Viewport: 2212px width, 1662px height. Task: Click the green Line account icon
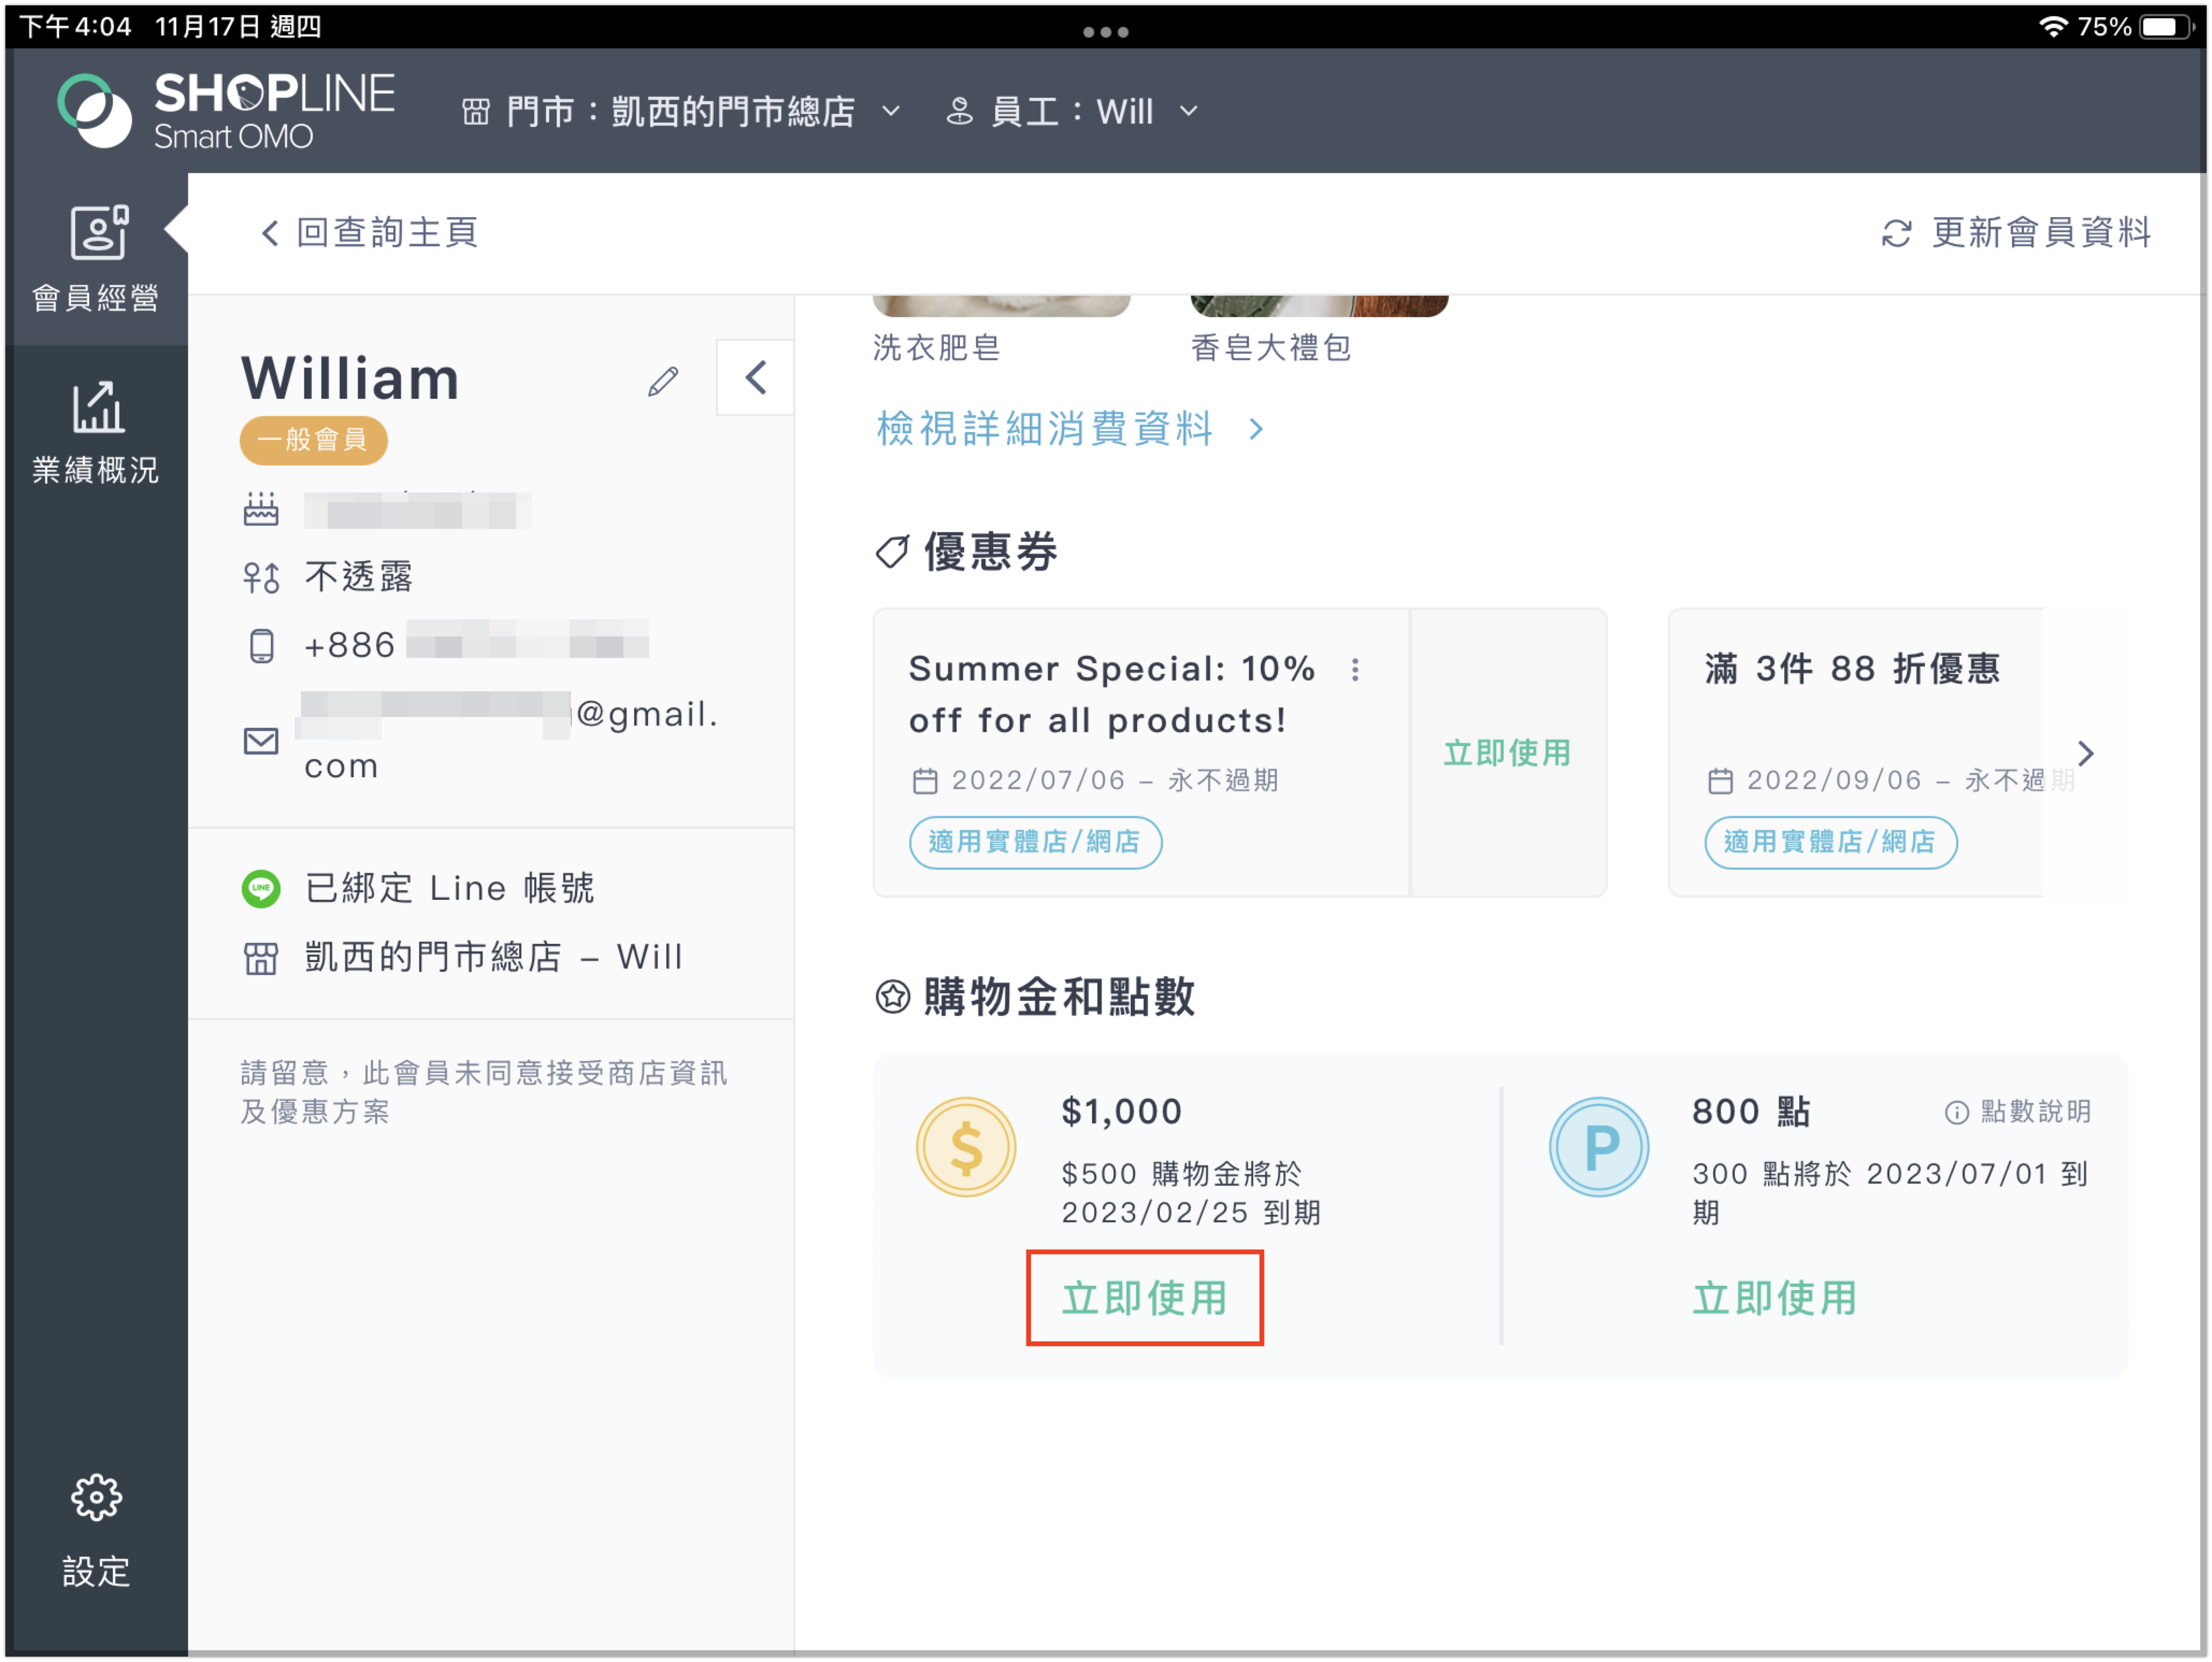[261, 888]
